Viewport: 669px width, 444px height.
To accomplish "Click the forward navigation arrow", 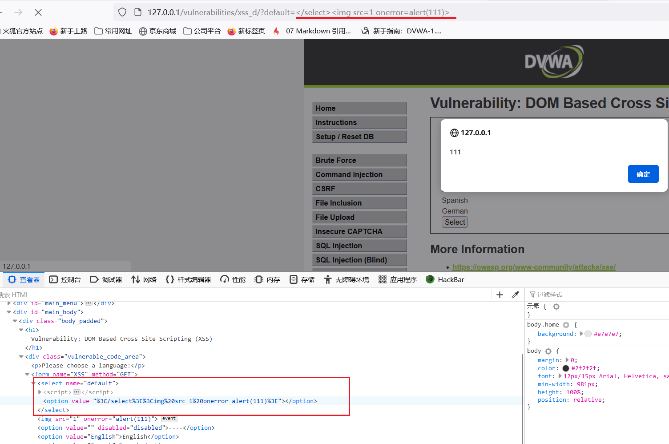I will click(x=18, y=12).
